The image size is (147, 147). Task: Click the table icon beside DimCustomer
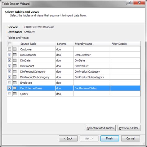[15, 55]
